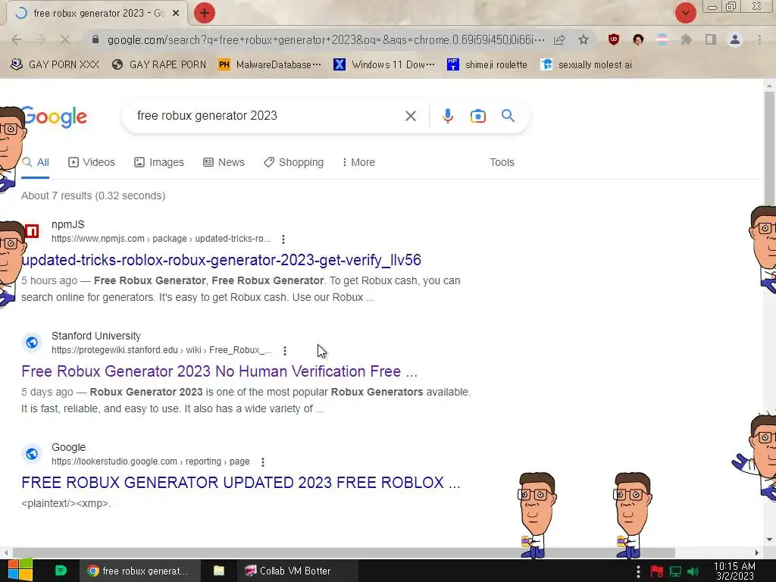The width and height of the screenshot is (776, 582).
Task: Open the FREE ROBUX GENERATOR UPDATED 2023 result
Action: pyautogui.click(x=241, y=483)
